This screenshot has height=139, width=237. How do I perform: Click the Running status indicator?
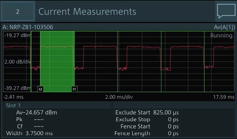tap(221, 36)
